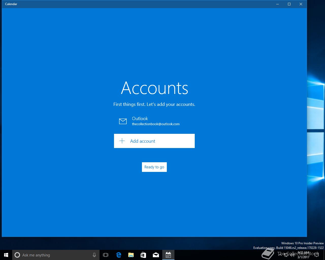Click the First things first subtitle
Viewport: 325px width, 260px height.
(x=154, y=104)
